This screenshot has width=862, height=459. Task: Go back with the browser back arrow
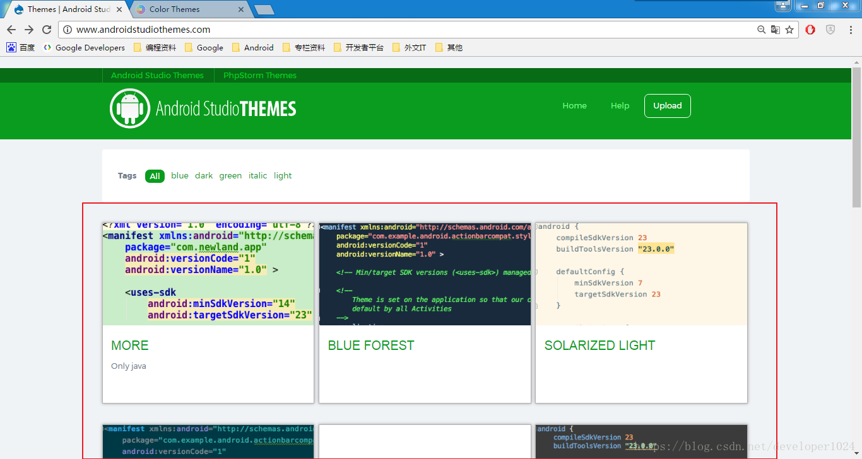click(11, 30)
